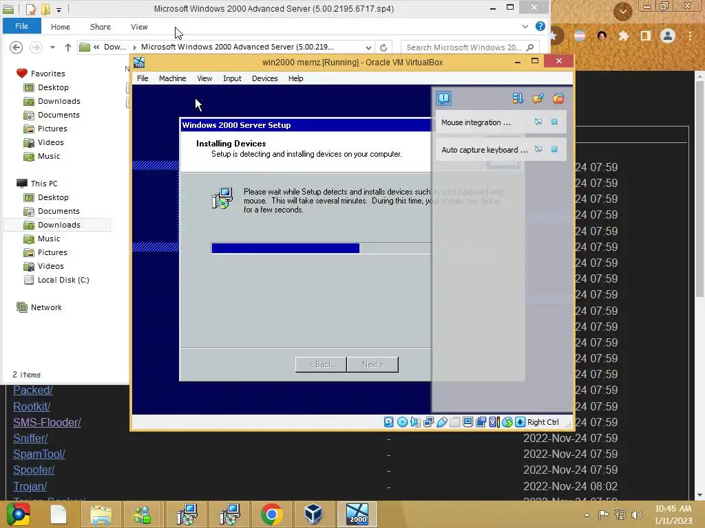Expand the Mouse integration notification text
705x528 pixels.
476,122
